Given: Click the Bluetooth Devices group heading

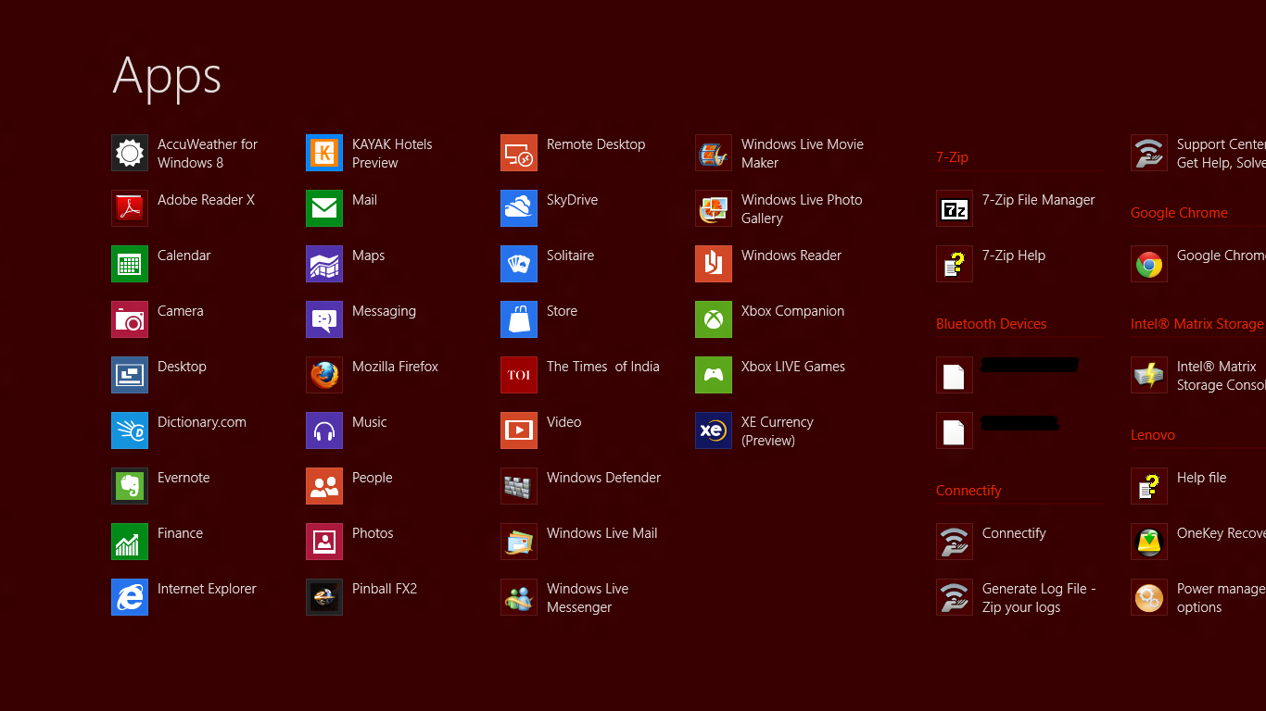Looking at the screenshot, I should click(x=991, y=324).
